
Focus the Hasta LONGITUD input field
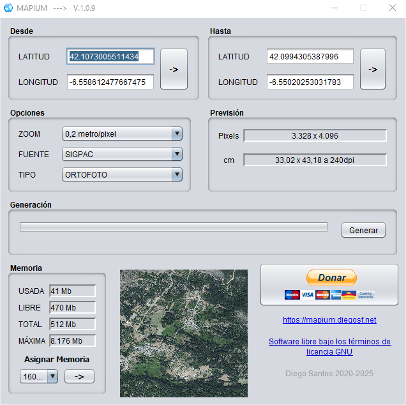tap(310, 82)
